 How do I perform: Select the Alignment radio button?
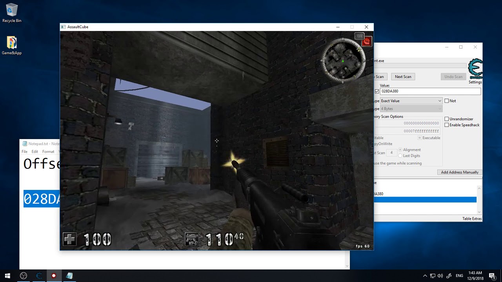point(400,150)
